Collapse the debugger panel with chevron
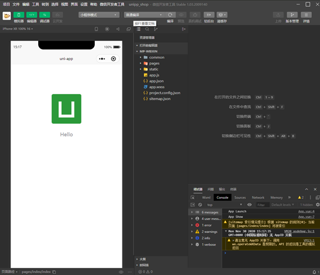Viewport: 320px width, 275px height. (x=307, y=189)
